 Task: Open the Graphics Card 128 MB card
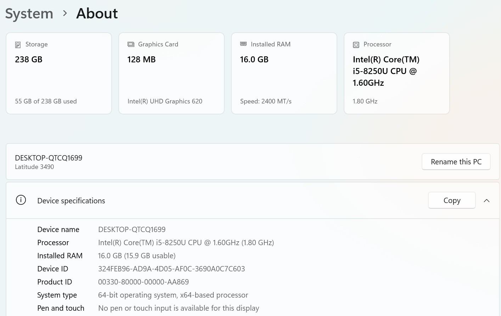(171, 73)
